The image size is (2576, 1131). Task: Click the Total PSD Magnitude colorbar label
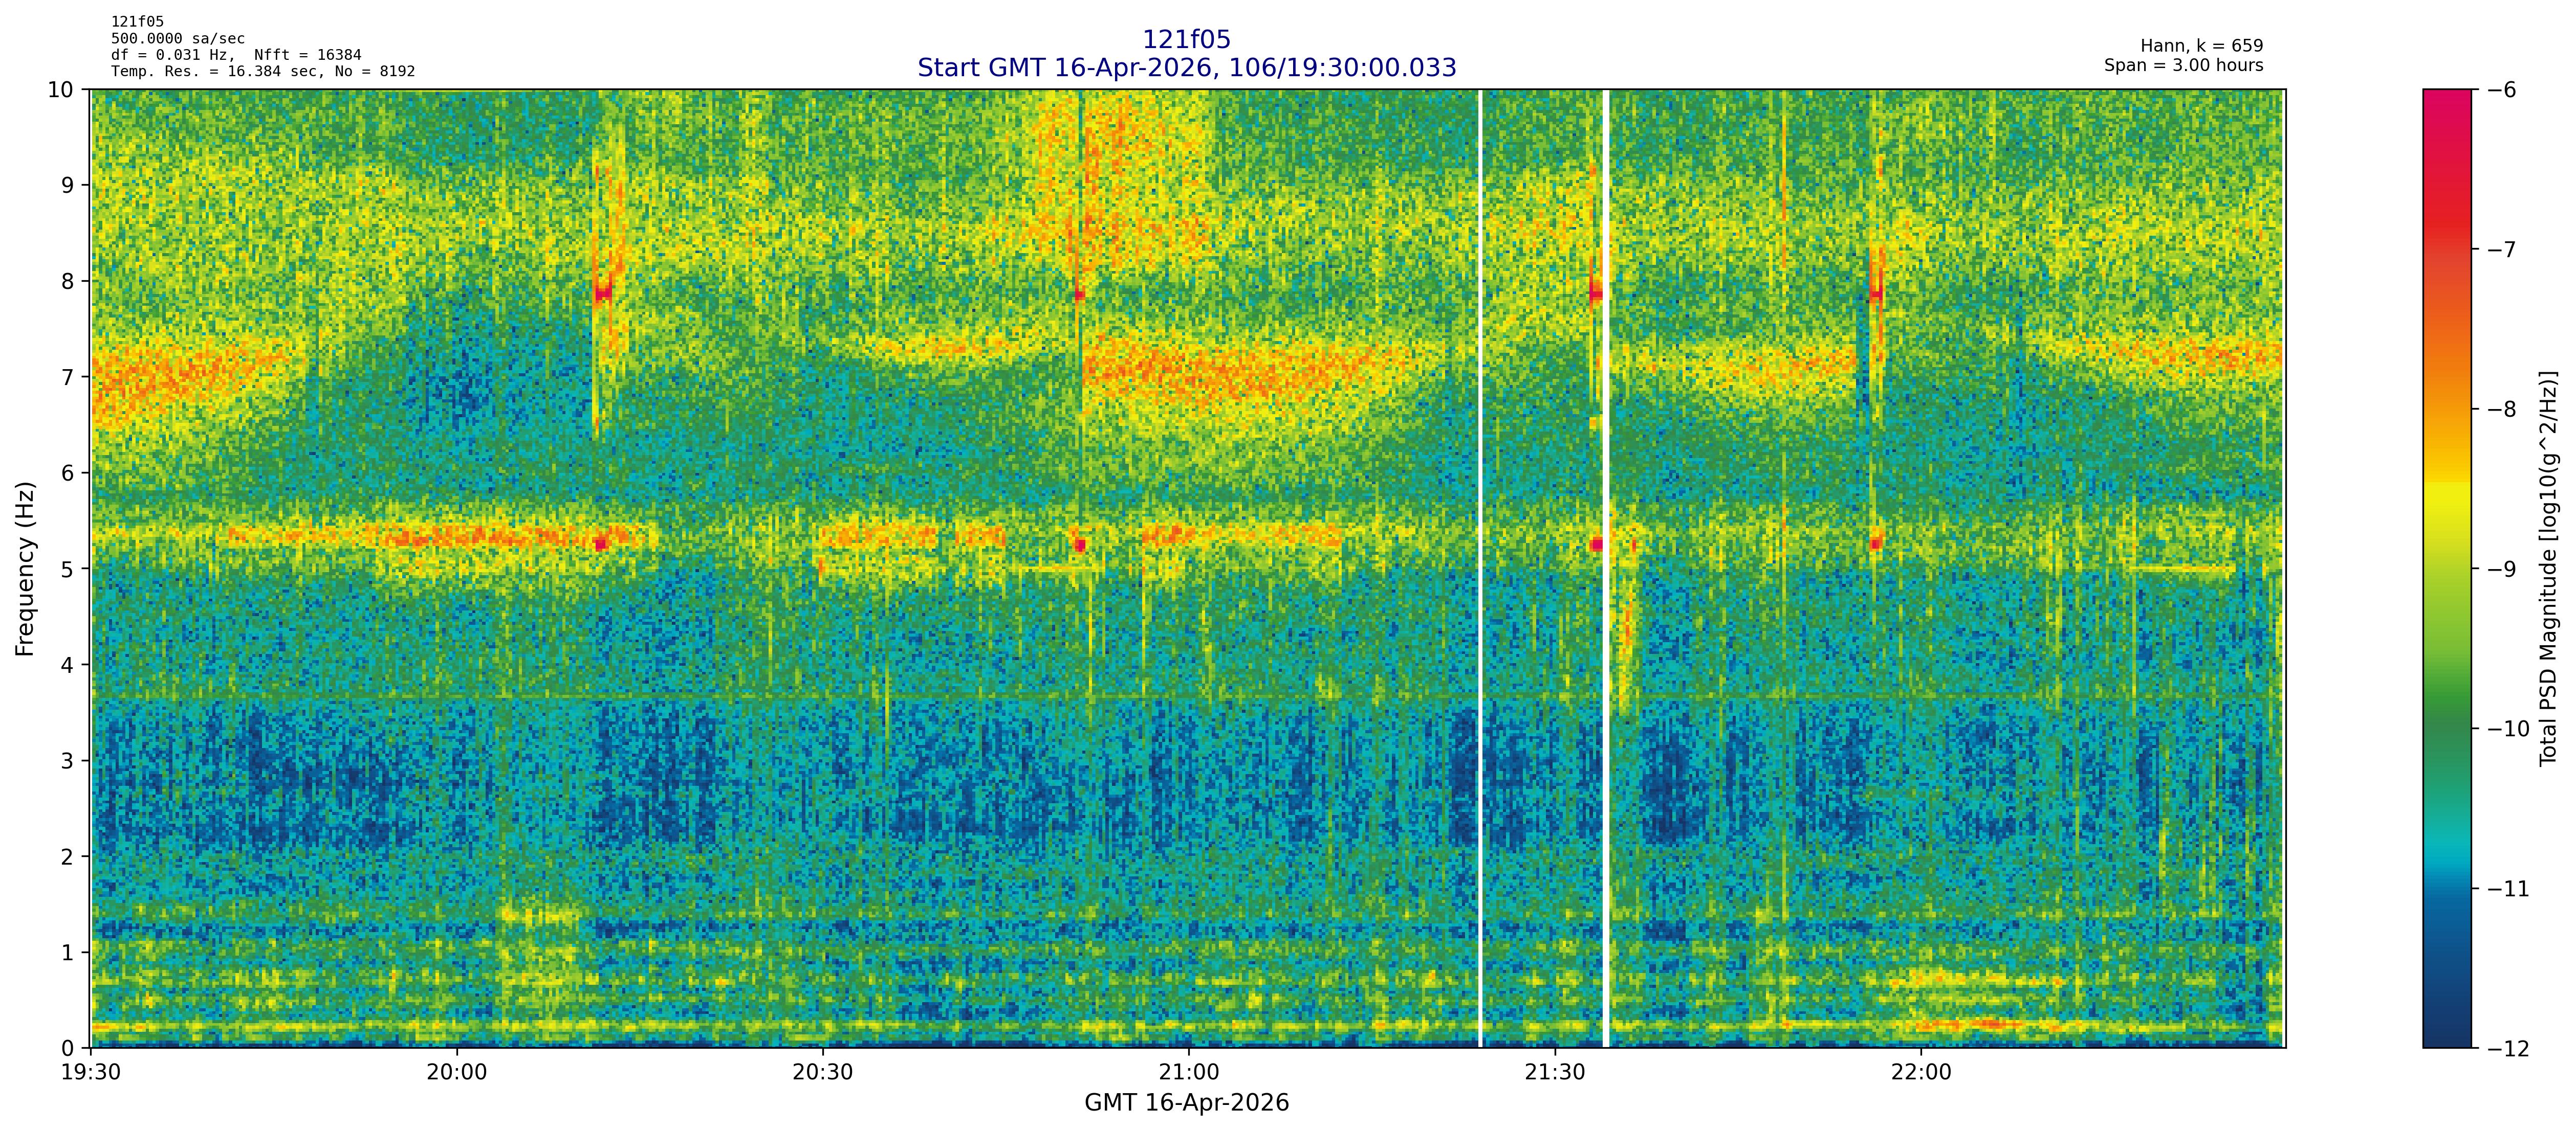[x=2548, y=569]
